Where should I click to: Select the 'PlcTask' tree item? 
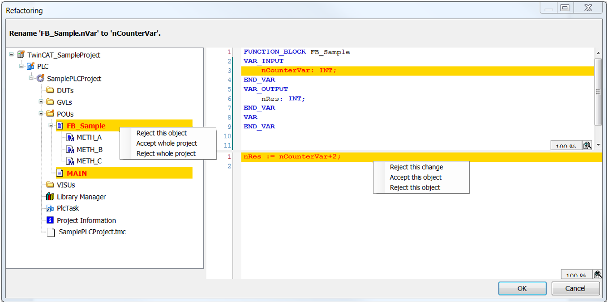[x=68, y=208]
